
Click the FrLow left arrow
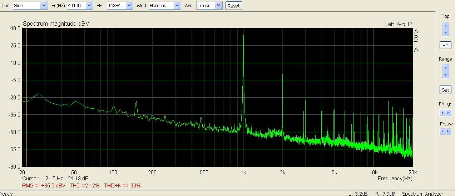[x=442, y=131]
